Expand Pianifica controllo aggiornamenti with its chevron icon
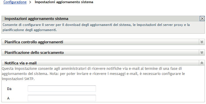This screenshot has width=206, height=104. coord(202,42)
